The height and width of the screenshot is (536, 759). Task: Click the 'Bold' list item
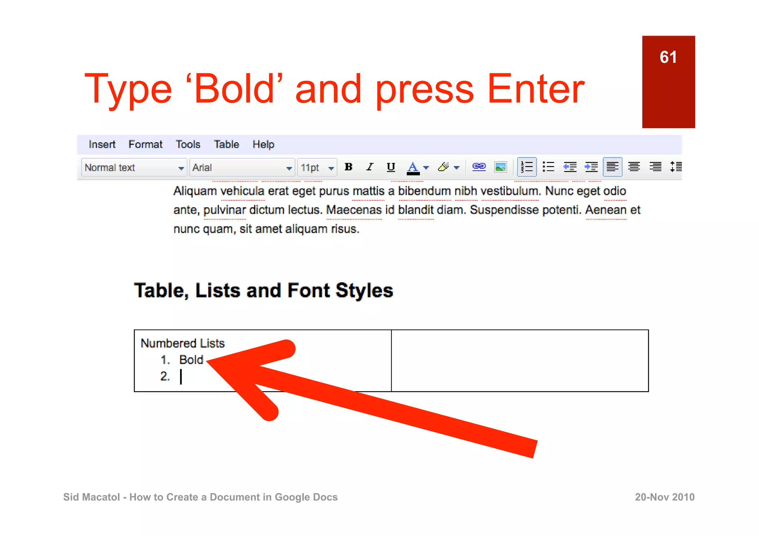coord(191,360)
